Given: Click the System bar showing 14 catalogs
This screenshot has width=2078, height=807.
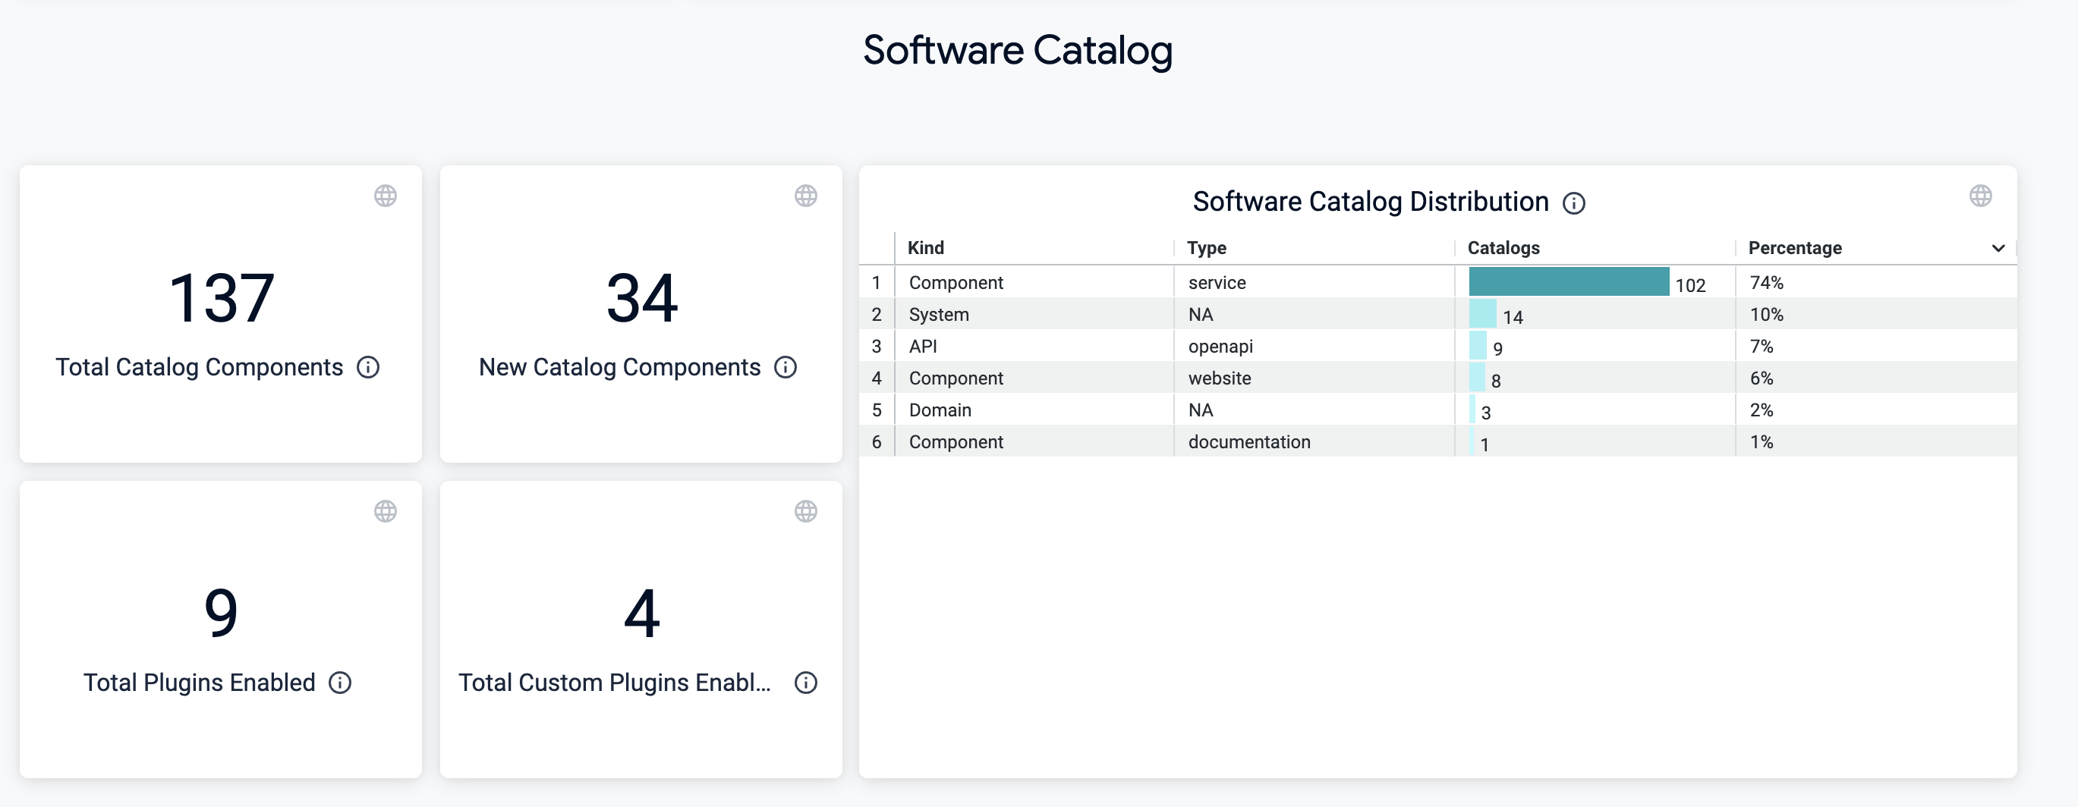Looking at the screenshot, I should click(x=1482, y=315).
